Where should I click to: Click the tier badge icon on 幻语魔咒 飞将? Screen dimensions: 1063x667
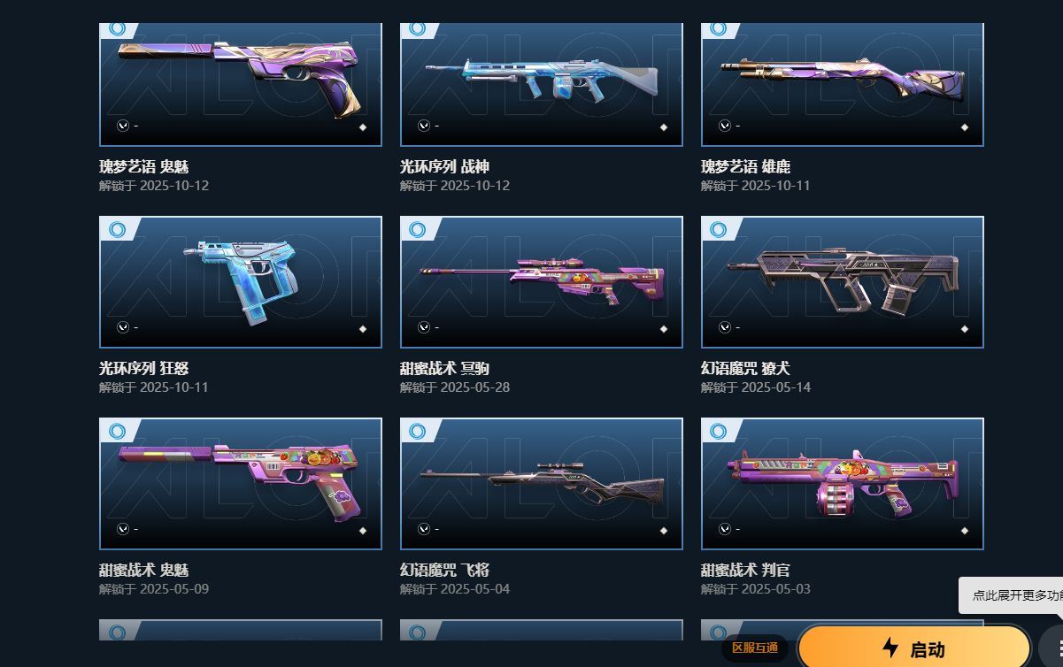(418, 432)
